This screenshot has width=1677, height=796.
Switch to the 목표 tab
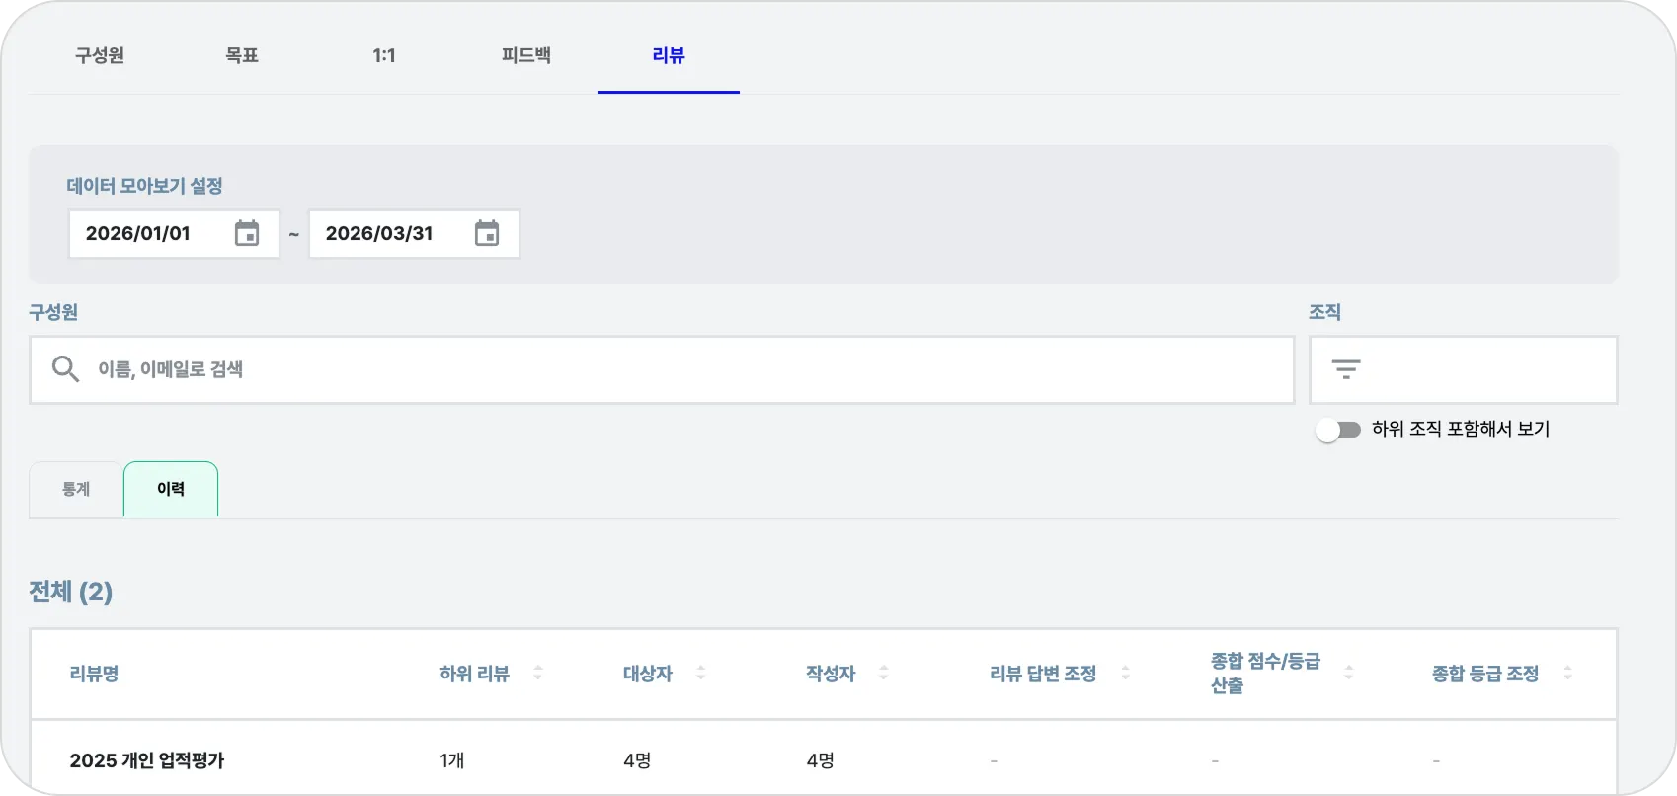point(242,55)
